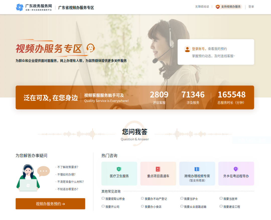This screenshot has height=220, width=271.
Task: Select 外乡在粤远程导办 card
Action: tap(236, 173)
